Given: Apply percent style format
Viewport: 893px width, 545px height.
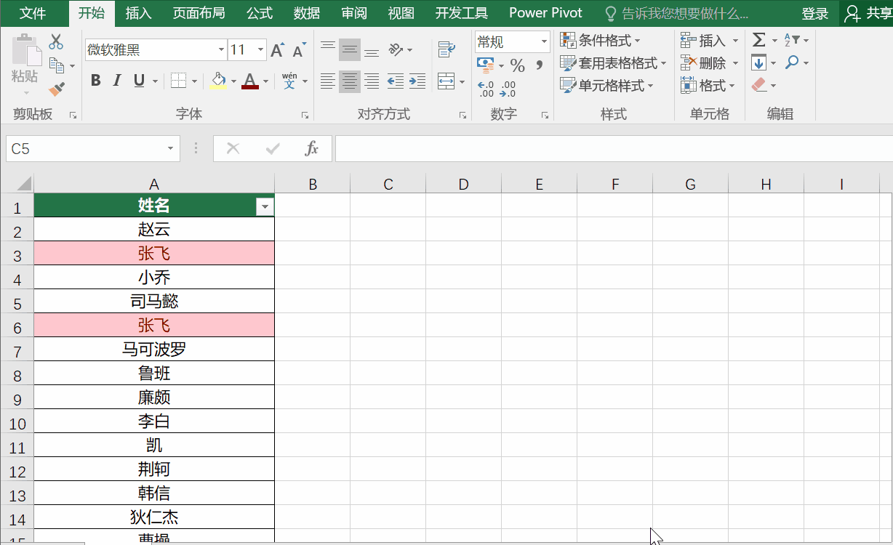Looking at the screenshot, I should (517, 65).
